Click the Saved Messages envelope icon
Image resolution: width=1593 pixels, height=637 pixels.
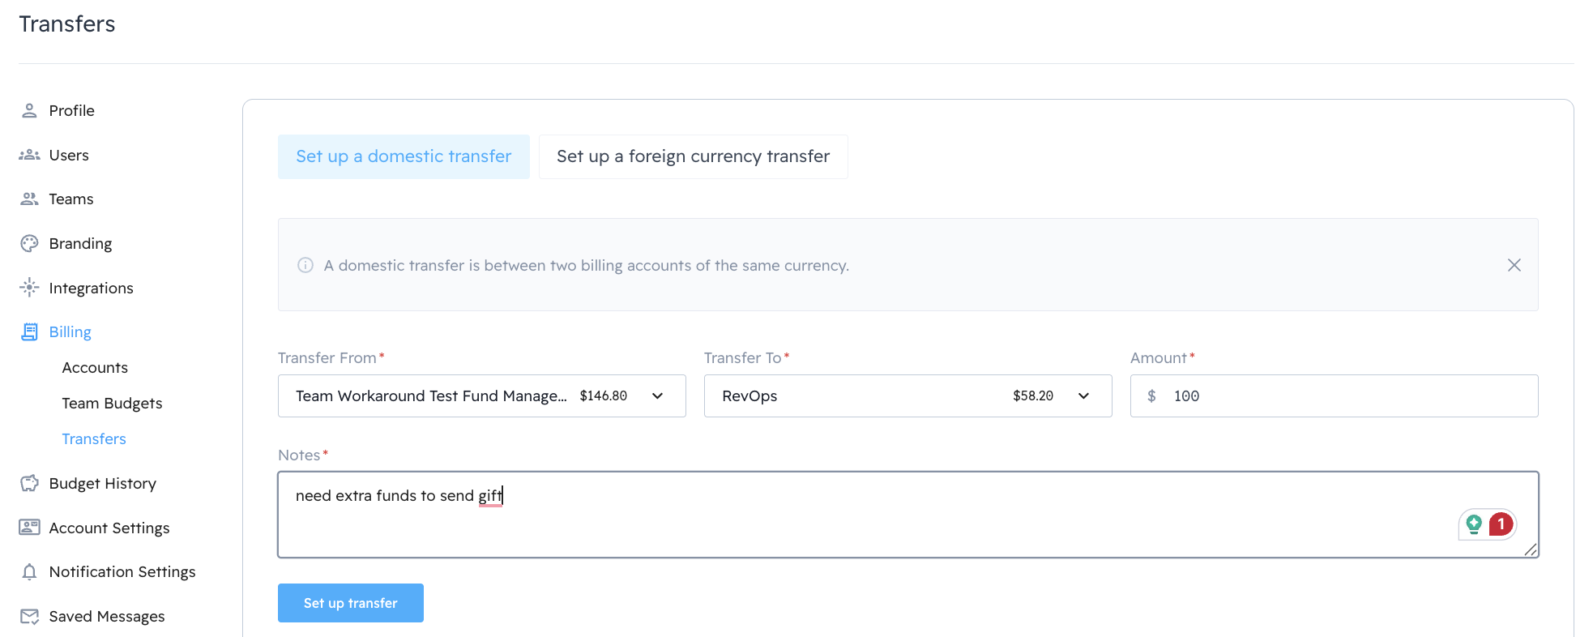[29, 617]
